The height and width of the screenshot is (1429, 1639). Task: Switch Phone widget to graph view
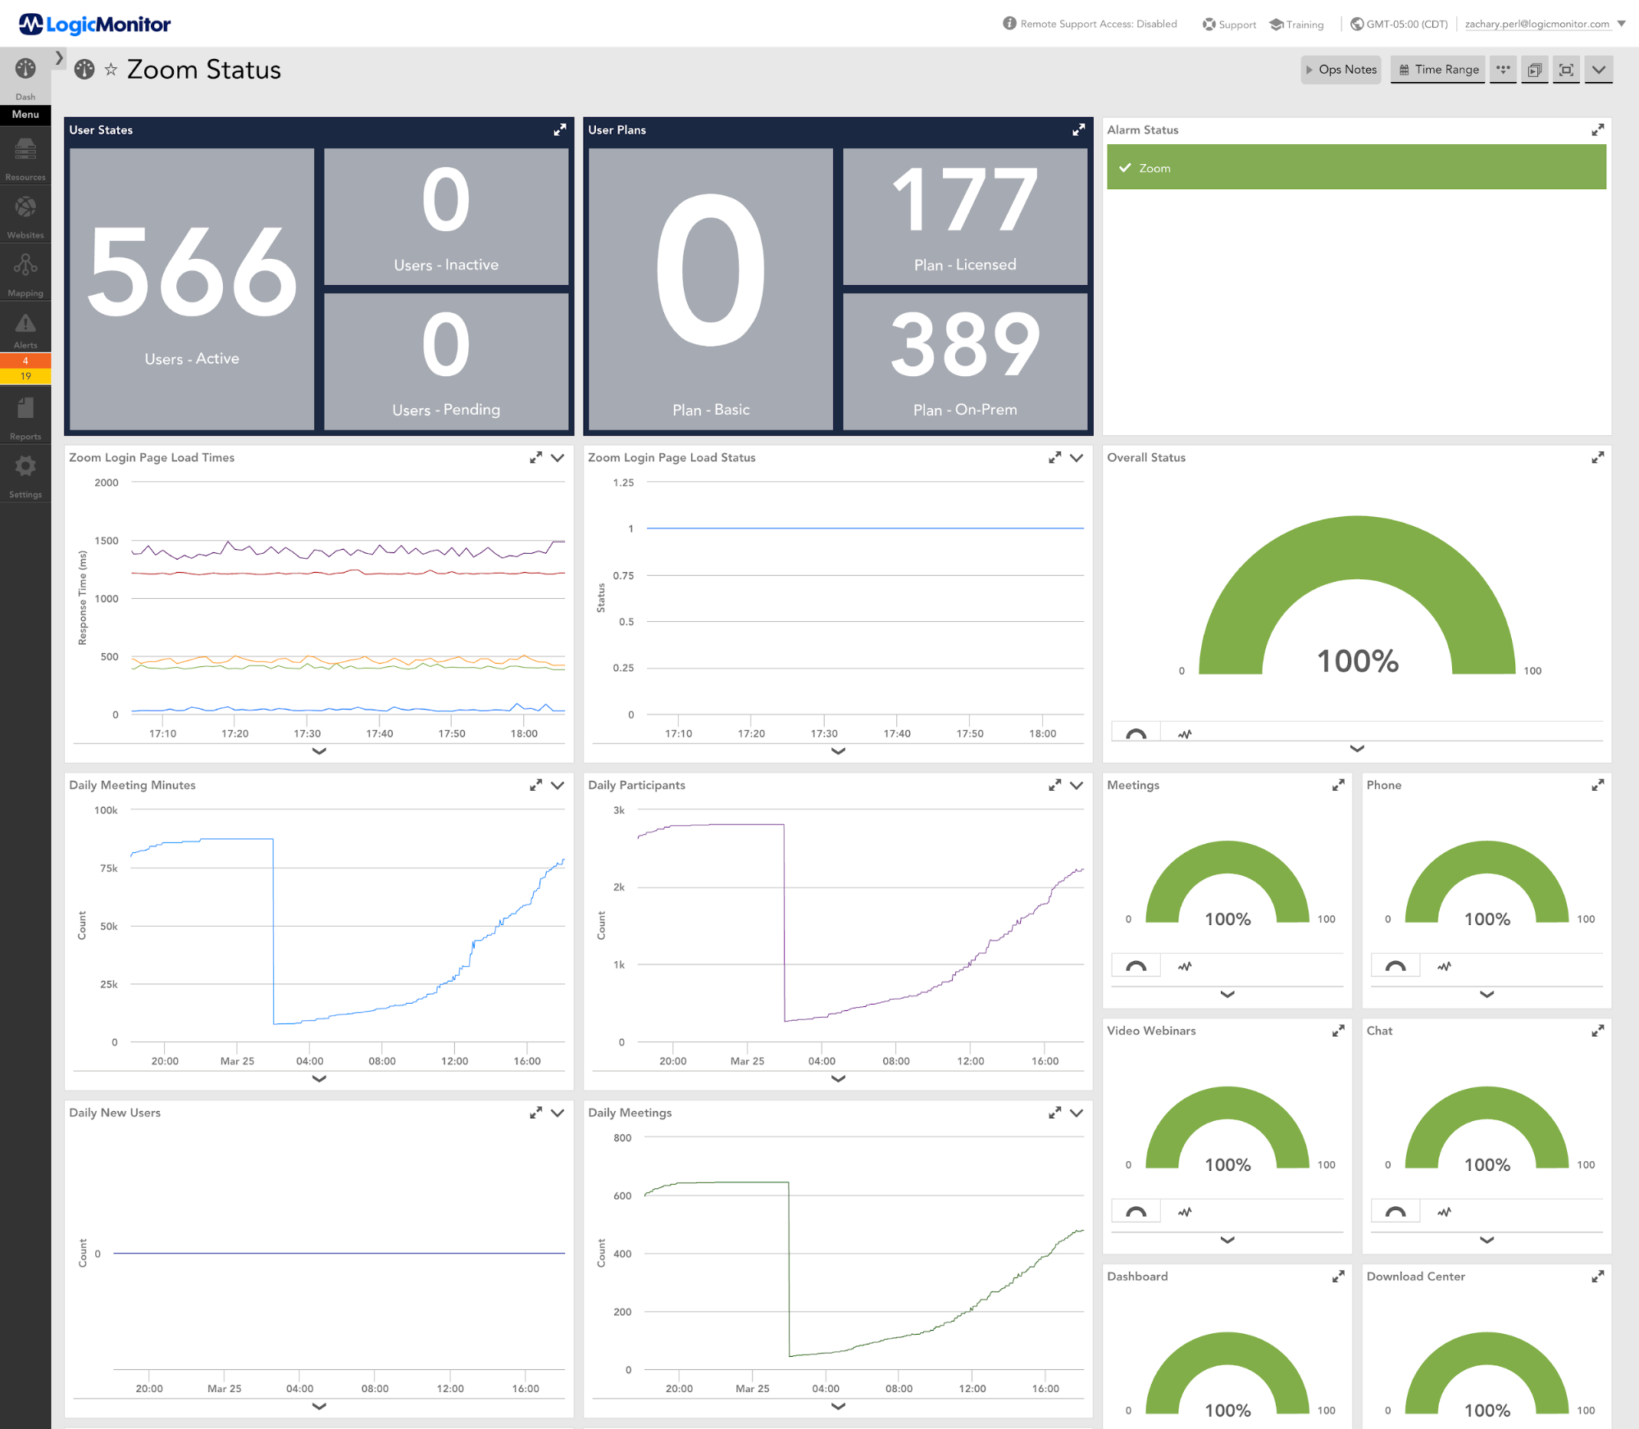(1444, 966)
